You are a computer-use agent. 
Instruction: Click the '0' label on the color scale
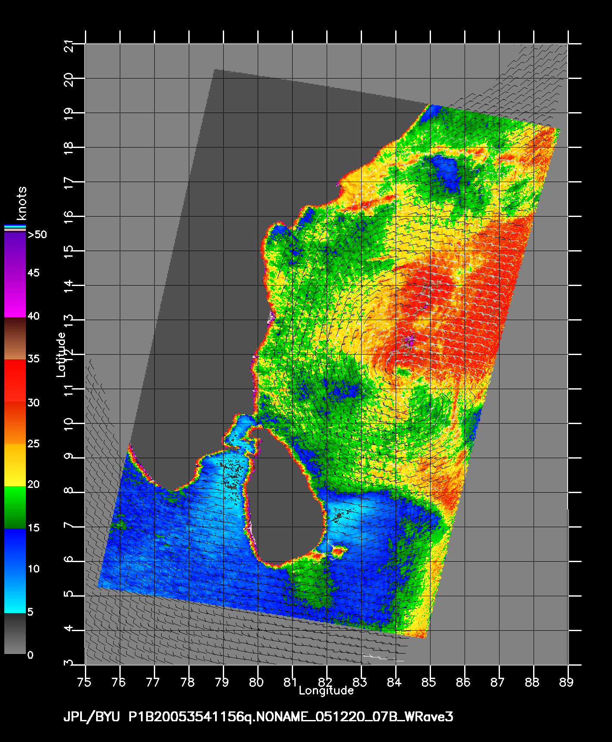pos(30,655)
